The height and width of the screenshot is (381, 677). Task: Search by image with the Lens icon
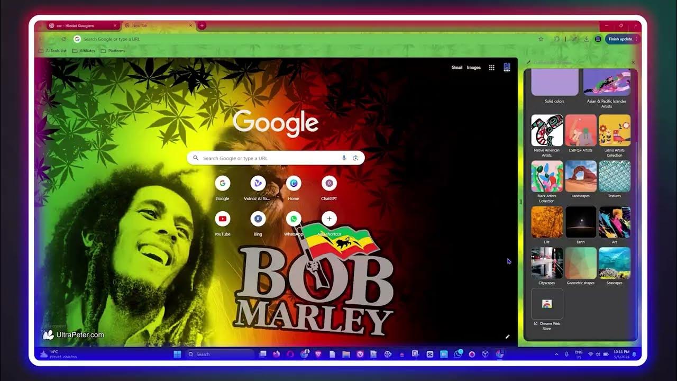pyautogui.click(x=355, y=158)
